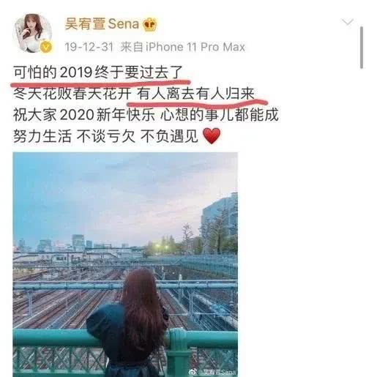The image size is (366, 377).
Task: Click the yellow verified V badge
Action: coord(46,47)
